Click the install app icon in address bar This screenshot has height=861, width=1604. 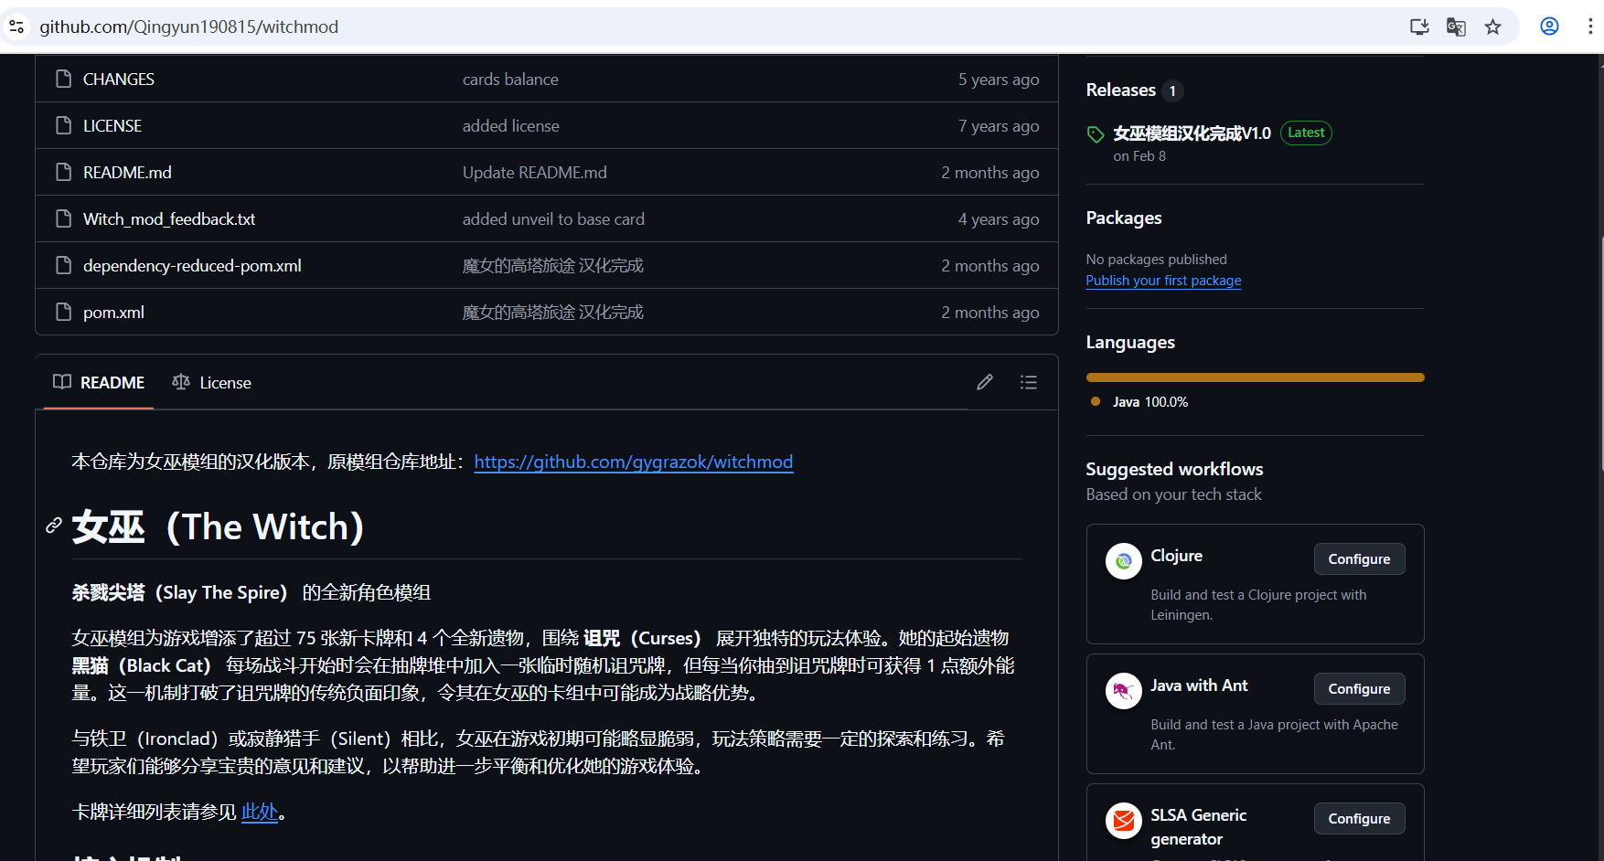coord(1419,27)
